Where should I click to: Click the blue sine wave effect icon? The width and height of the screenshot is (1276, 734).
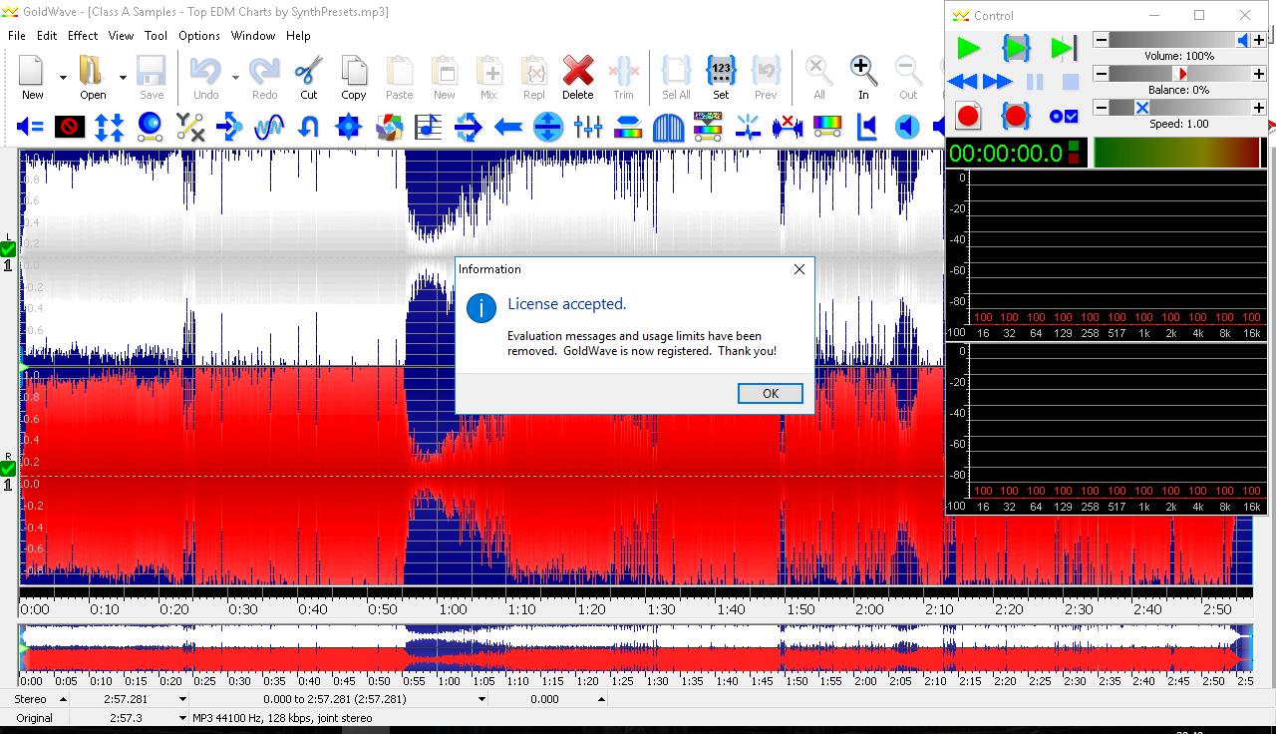click(269, 127)
